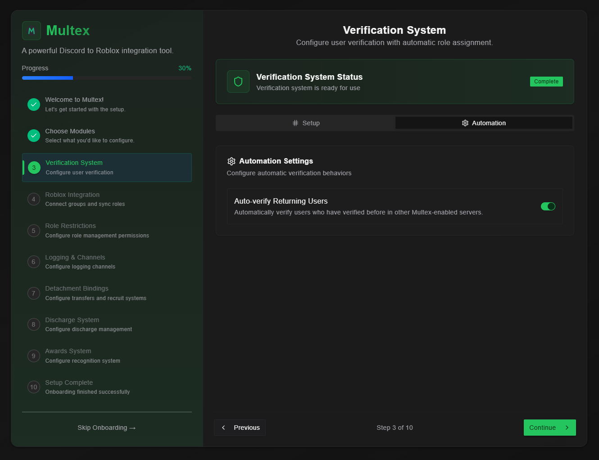Click 'Verification system is ready for use' text
The height and width of the screenshot is (460, 599).
tap(309, 88)
